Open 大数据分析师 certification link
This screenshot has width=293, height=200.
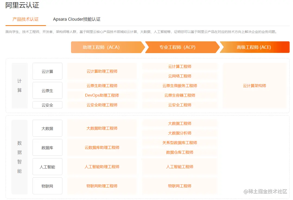(180, 133)
